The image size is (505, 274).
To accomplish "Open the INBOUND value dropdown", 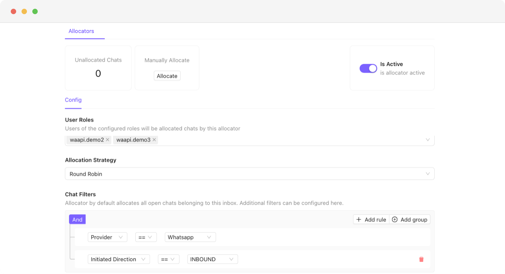I will click(212, 259).
